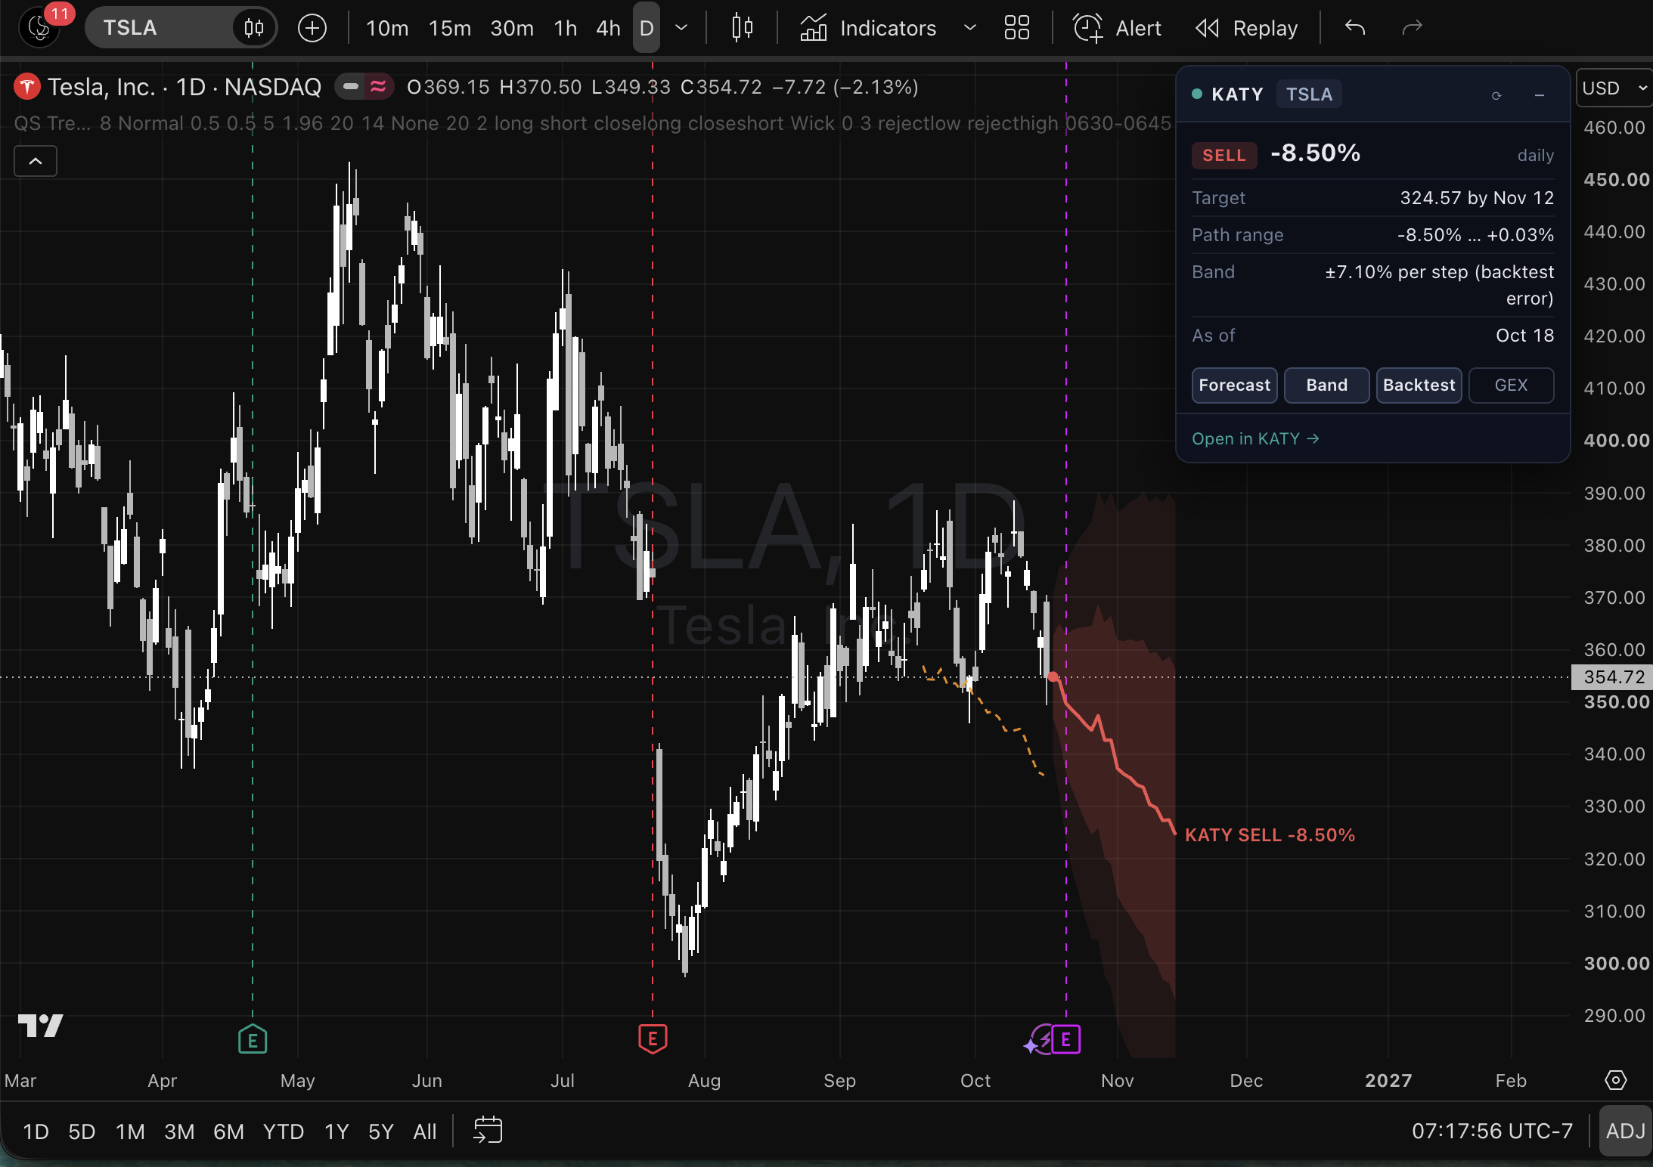Viewport: 1653px width, 1167px height.
Task: Open the compare symbols icon beside TSLA
Action: [x=254, y=28]
